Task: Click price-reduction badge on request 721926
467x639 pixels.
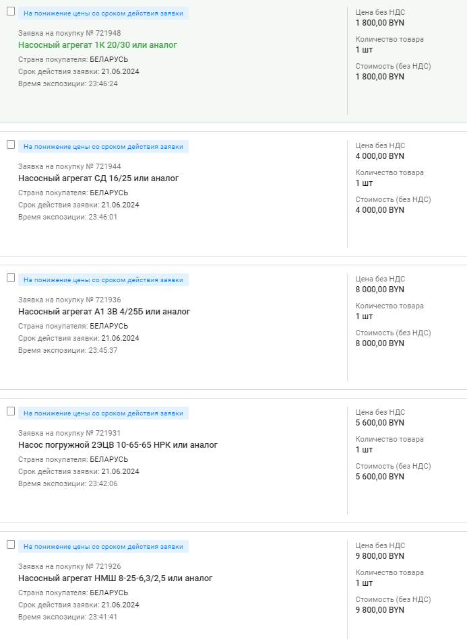Action: click(103, 546)
